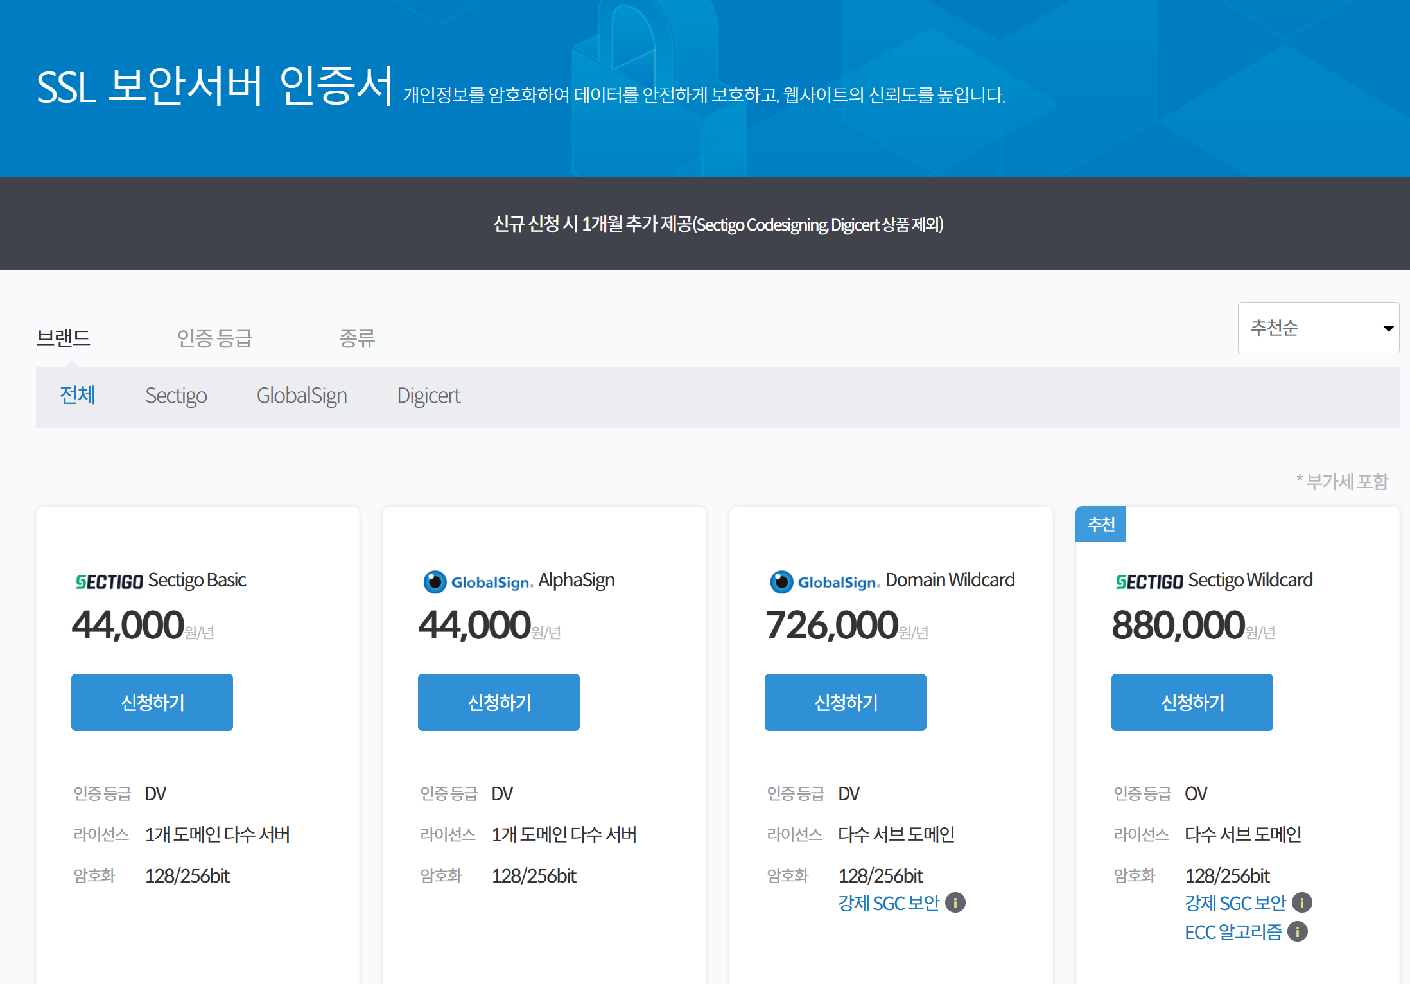This screenshot has width=1410, height=984.
Task: Select the 전체 brand filter
Action: point(78,395)
